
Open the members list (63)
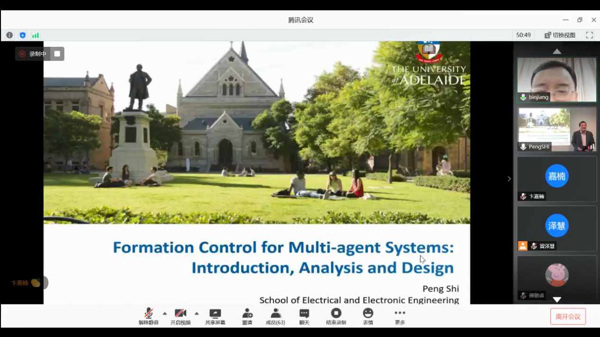click(x=275, y=316)
